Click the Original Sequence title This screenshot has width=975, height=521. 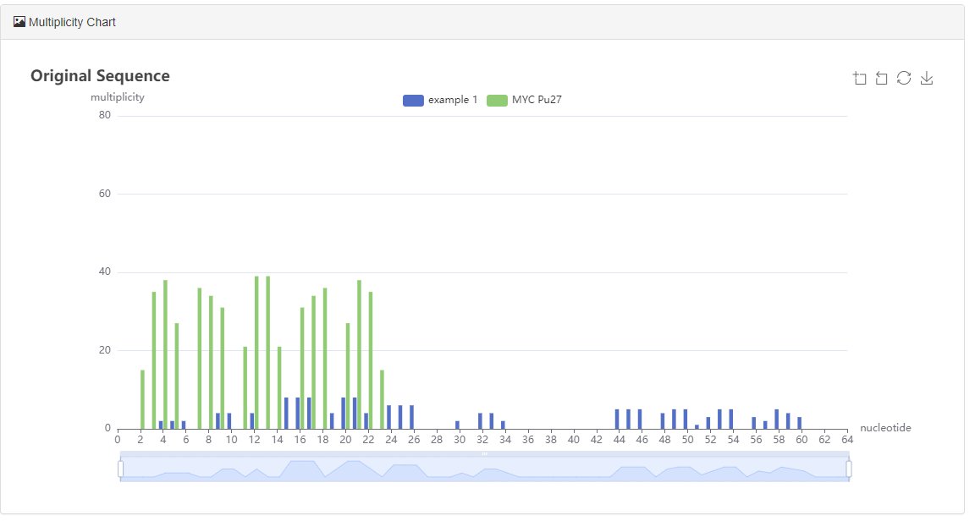click(99, 75)
